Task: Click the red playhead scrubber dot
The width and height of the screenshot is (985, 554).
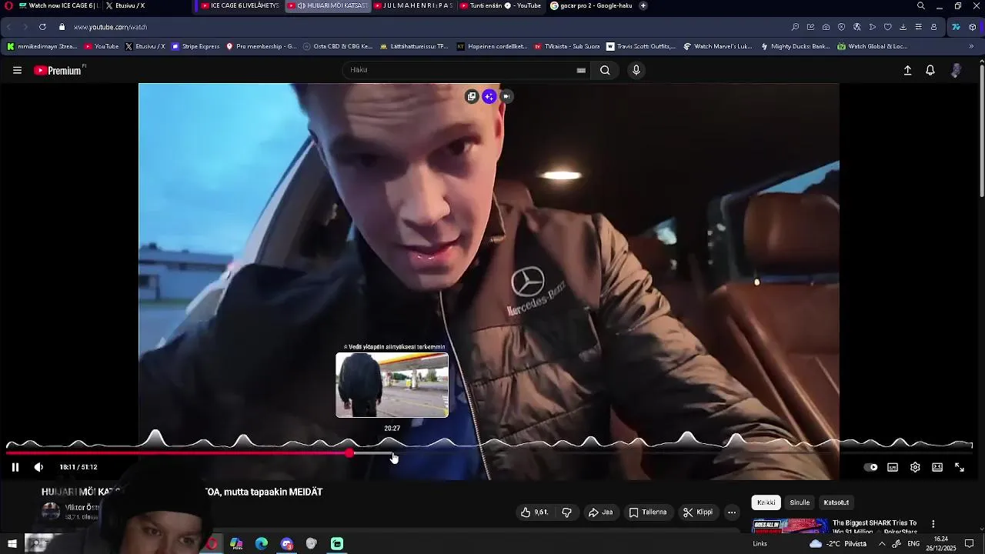Action: 350,453
